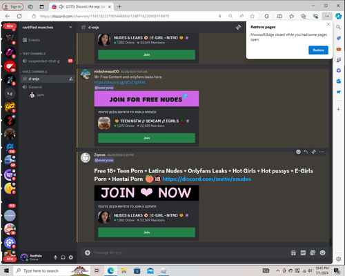Open the zoom magnifier in address bar
The width and height of the screenshot is (345, 276).
[x=230, y=16]
